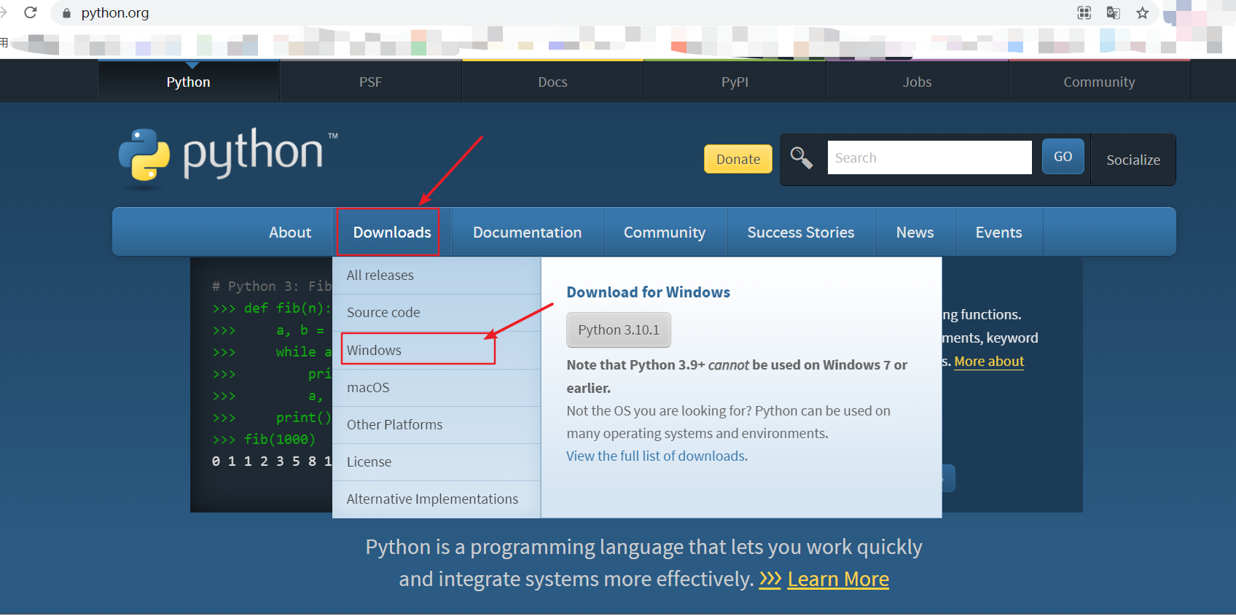Open the PSF top tab
Image resolution: width=1236 pixels, height=616 pixels.
point(370,82)
